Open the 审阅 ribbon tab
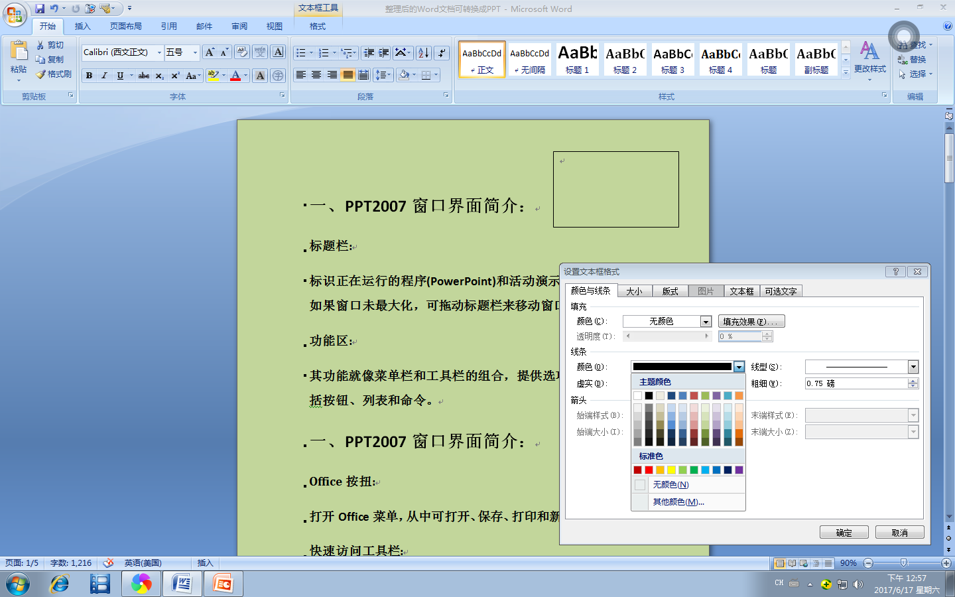Viewport: 955px width, 597px height. pos(239,27)
